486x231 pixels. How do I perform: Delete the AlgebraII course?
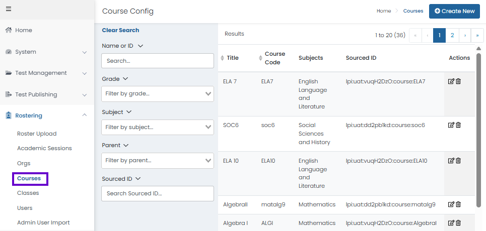point(458,204)
